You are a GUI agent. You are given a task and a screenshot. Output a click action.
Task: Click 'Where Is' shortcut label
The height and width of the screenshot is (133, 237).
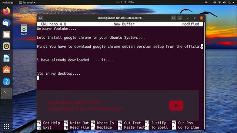pyautogui.click(x=105, y=123)
